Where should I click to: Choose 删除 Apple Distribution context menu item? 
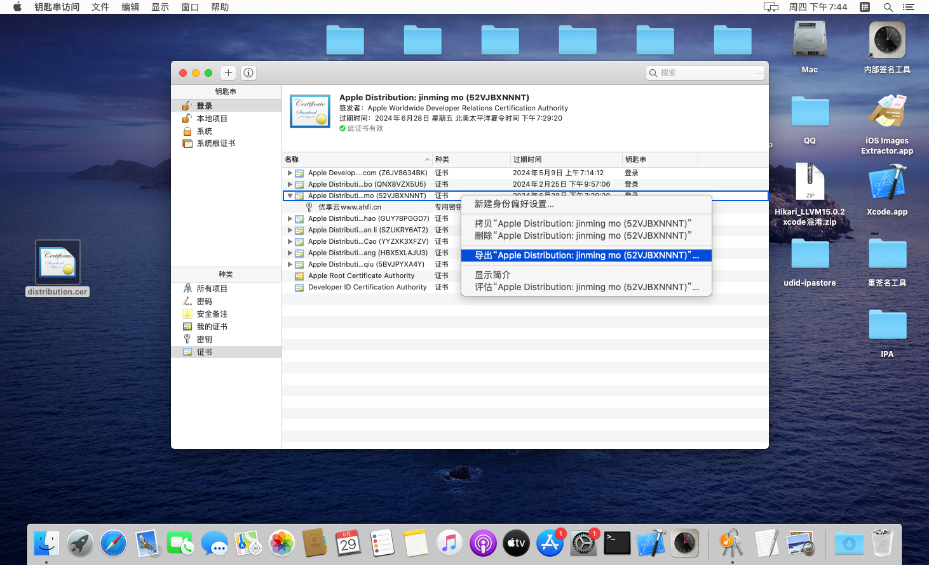(x=586, y=236)
